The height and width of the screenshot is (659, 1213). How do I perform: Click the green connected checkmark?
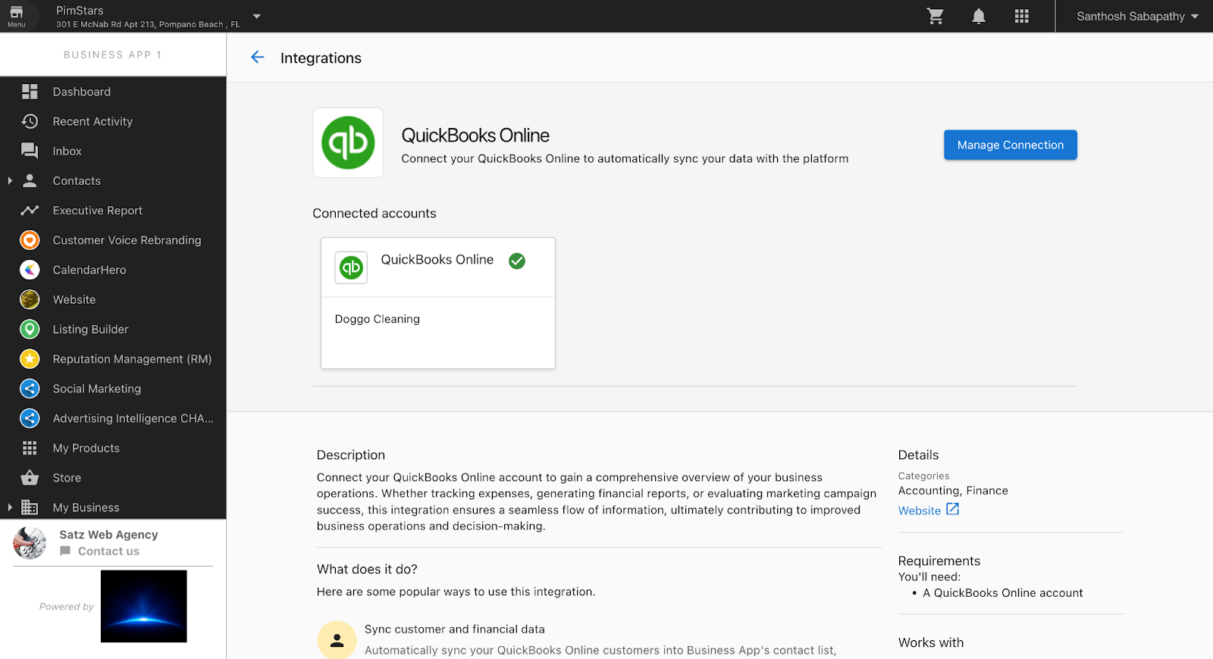(517, 261)
